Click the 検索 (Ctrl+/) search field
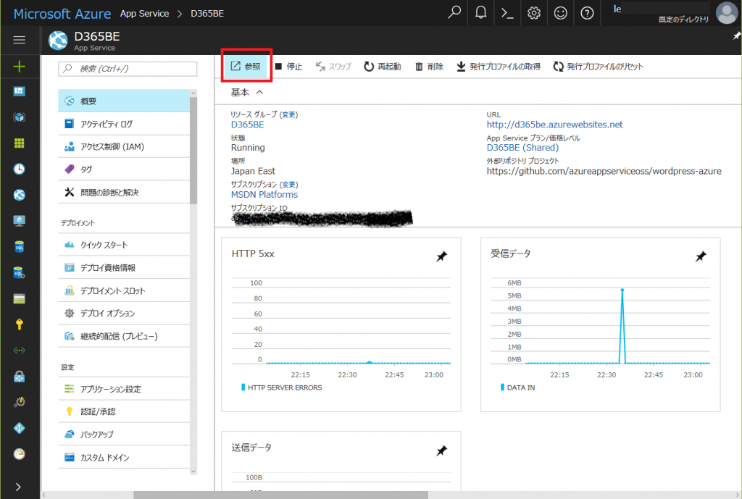Viewport: 742px width, 499px height. pos(128,69)
